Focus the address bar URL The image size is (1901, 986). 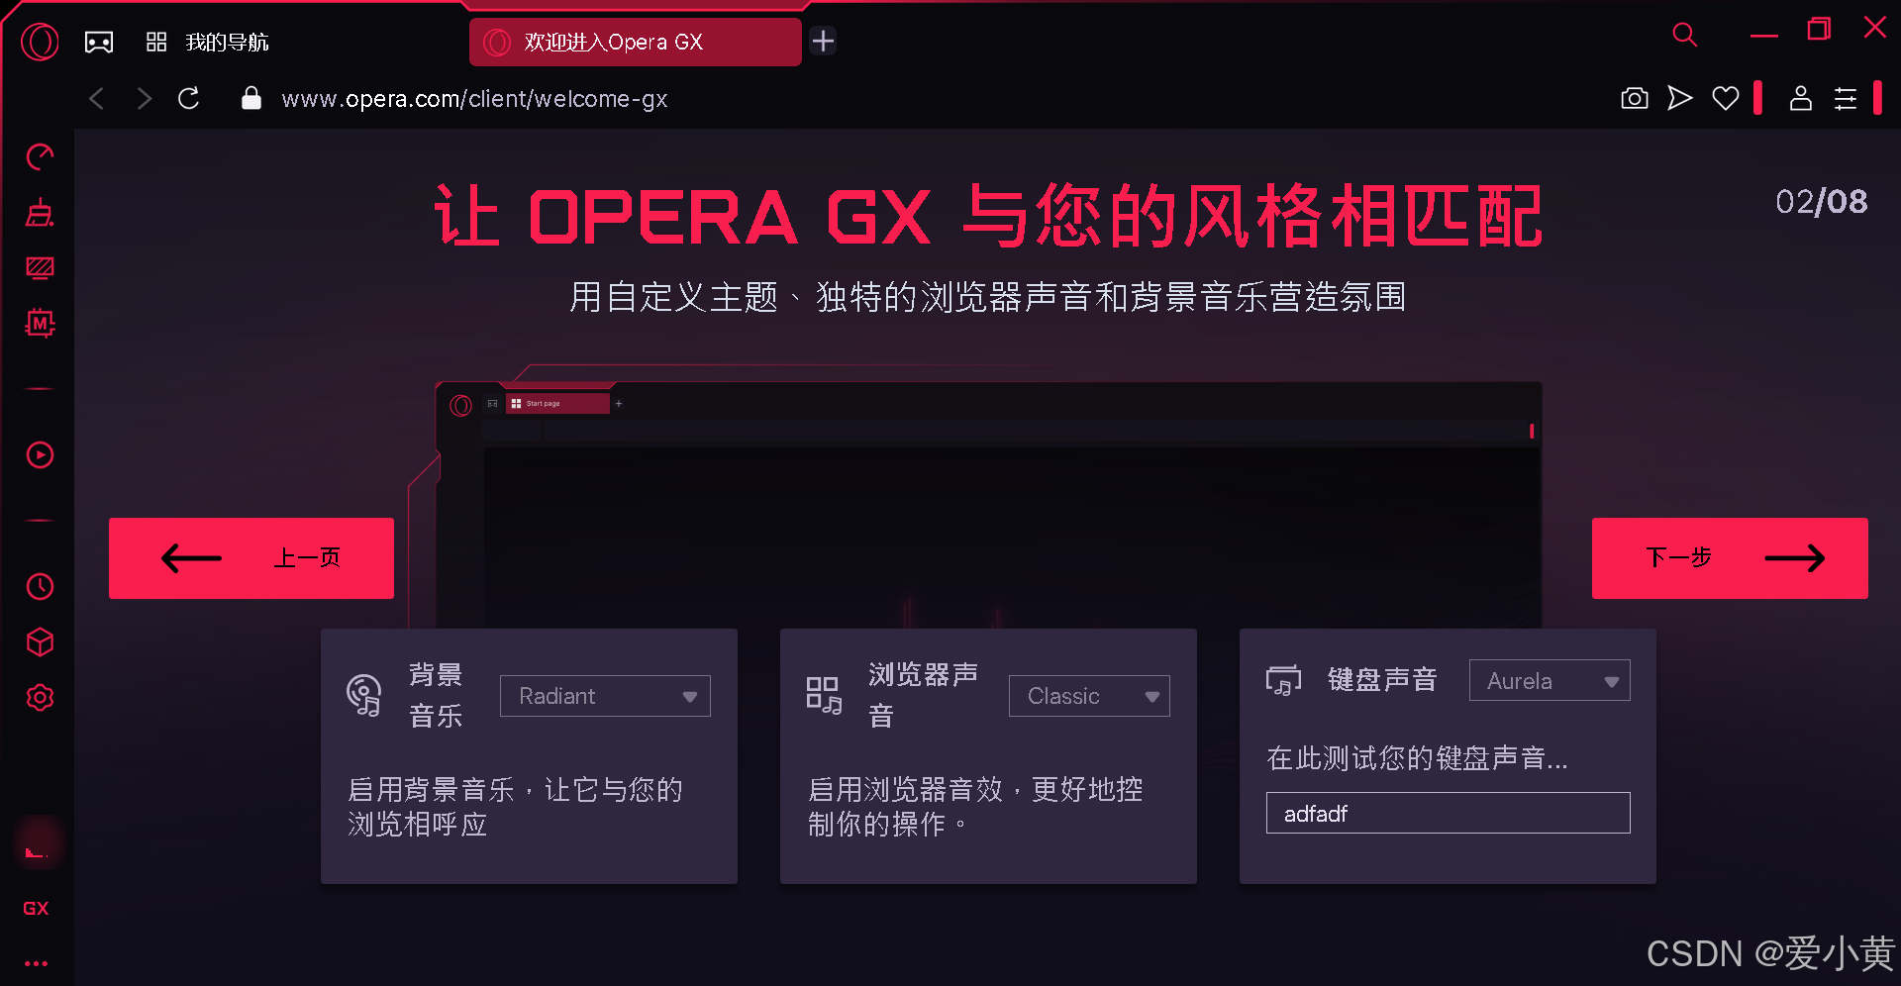click(x=474, y=99)
